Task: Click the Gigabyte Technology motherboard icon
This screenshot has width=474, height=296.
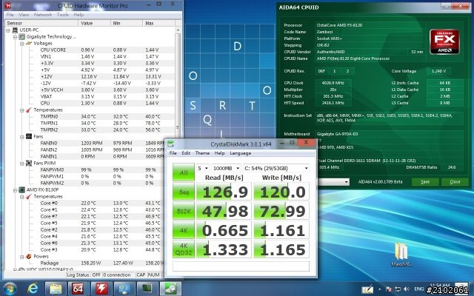Action: [21, 36]
